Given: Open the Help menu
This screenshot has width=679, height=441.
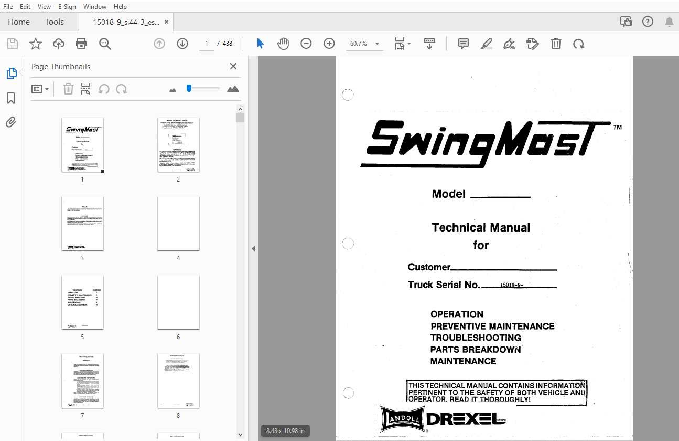Looking at the screenshot, I should pyautogui.click(x=120, y=7).
